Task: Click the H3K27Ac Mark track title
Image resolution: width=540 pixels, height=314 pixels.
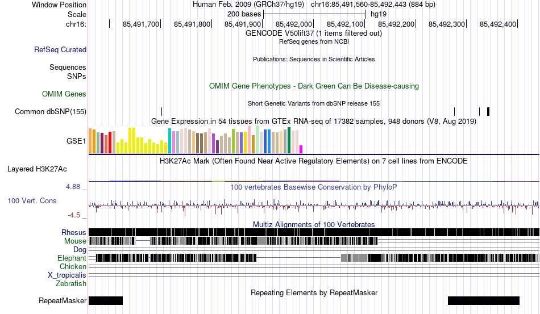Action: [x=313, y=161]
